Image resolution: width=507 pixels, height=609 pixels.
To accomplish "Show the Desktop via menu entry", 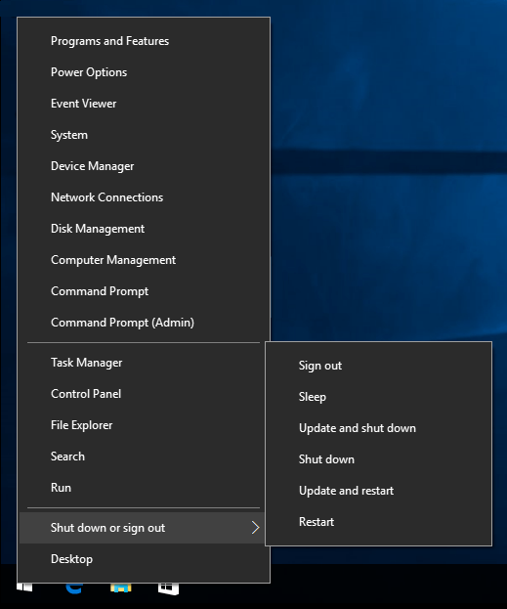I will pos(144,559).
